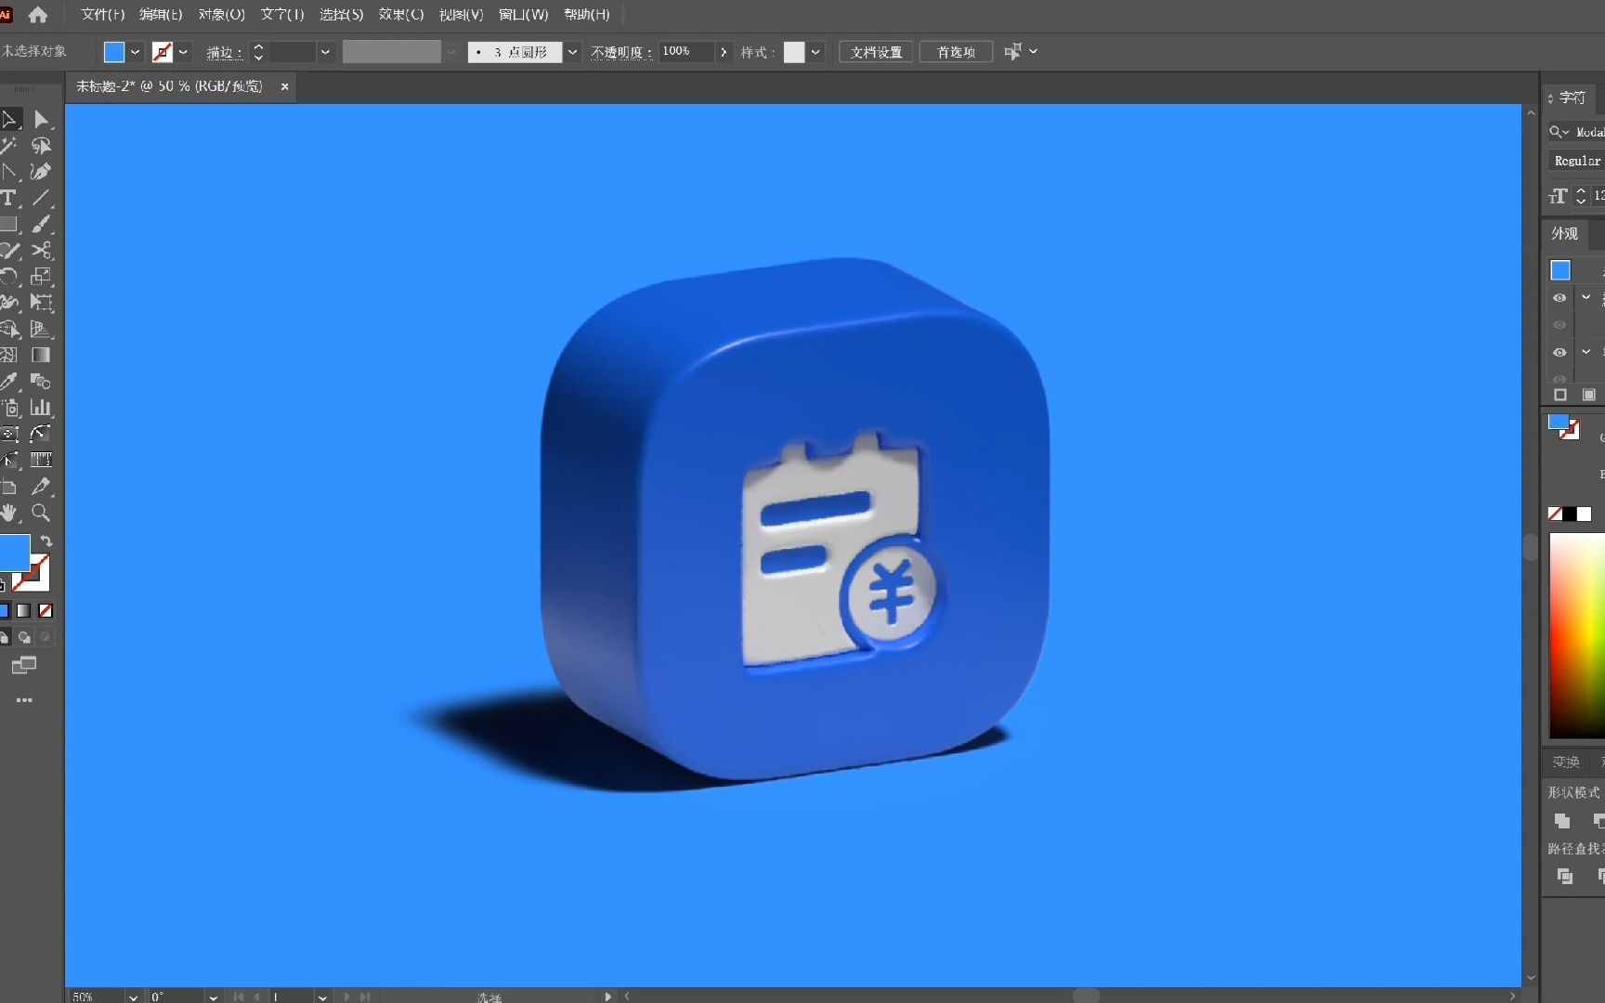This screenshot has height=1003, width=1605.
Task: Open the 3 点圆形 brush dropdown
Action: pyautogui.click(x=573, y=52)
